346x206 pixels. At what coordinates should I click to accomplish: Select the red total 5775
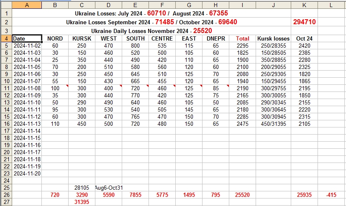pos(162,195)
